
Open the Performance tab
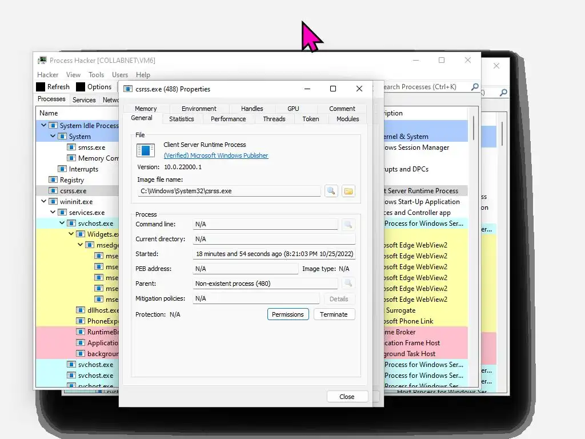coord(229,119)
